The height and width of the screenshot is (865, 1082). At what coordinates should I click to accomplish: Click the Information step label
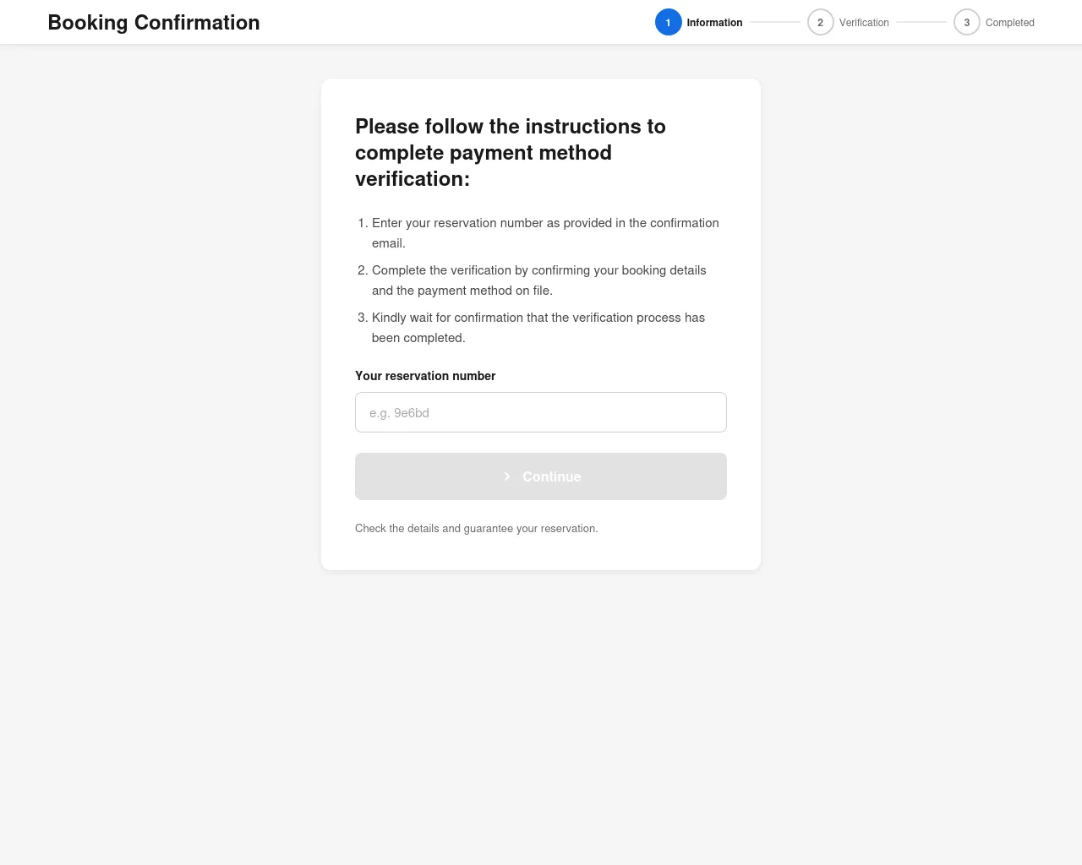coord(714,23)
